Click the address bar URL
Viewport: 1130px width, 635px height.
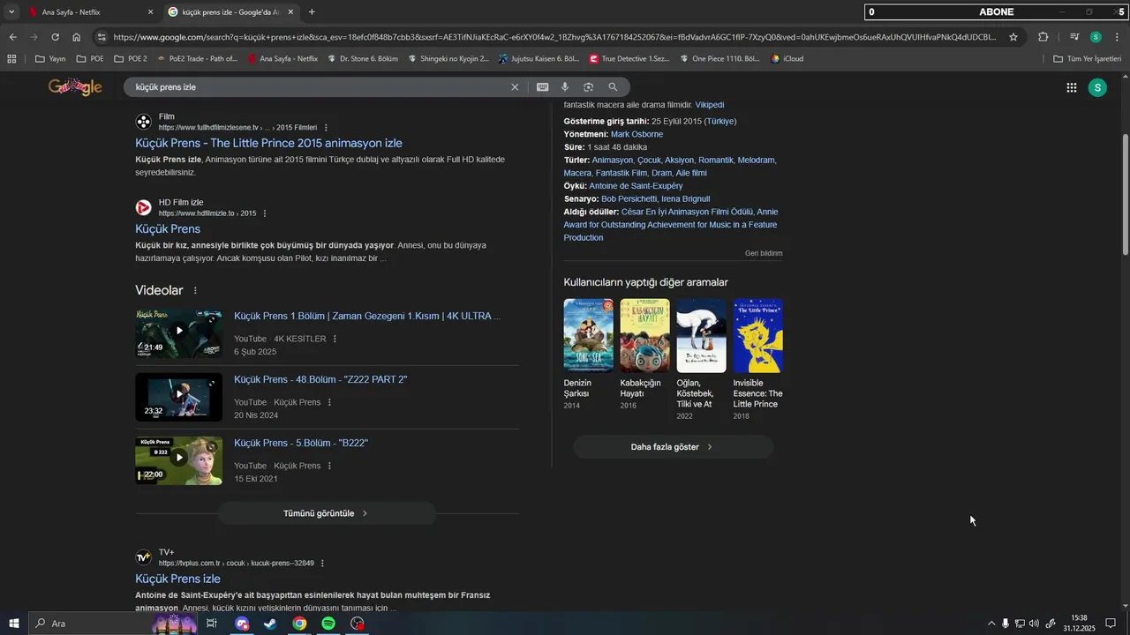pyautogui.click(x=554, y=37)
